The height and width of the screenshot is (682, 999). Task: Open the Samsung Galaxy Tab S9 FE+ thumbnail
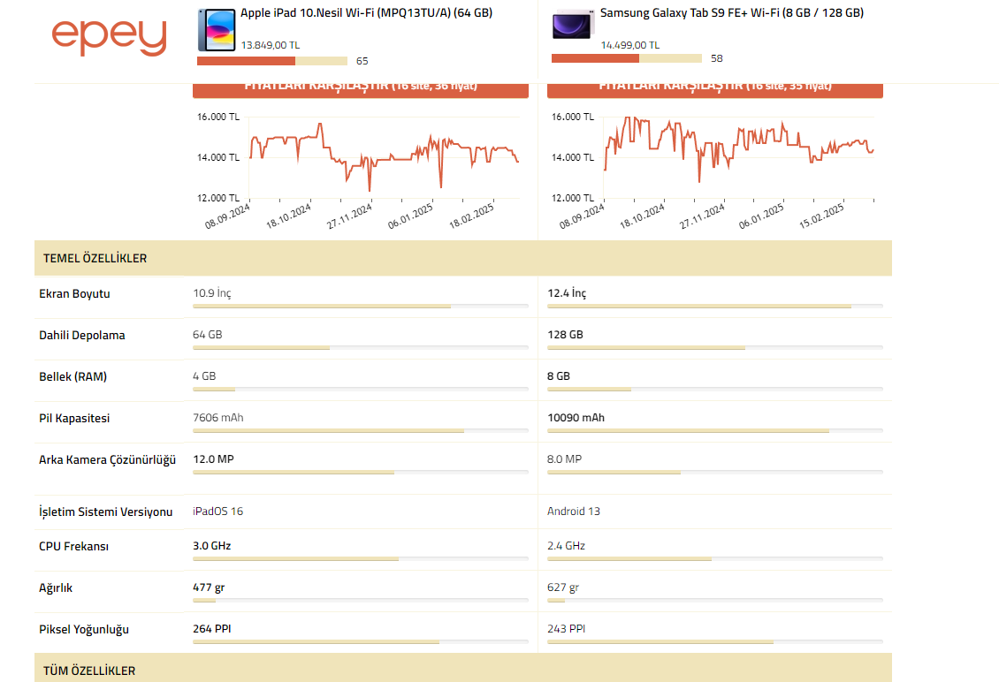tap(572, 25)
